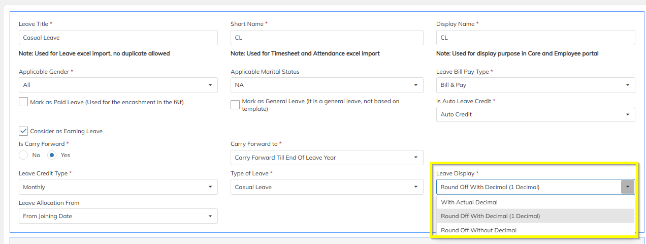This screenshot has width=646, height=244.
Task: Uncheck Consider as Earning Leave
Action: point(23,131)
